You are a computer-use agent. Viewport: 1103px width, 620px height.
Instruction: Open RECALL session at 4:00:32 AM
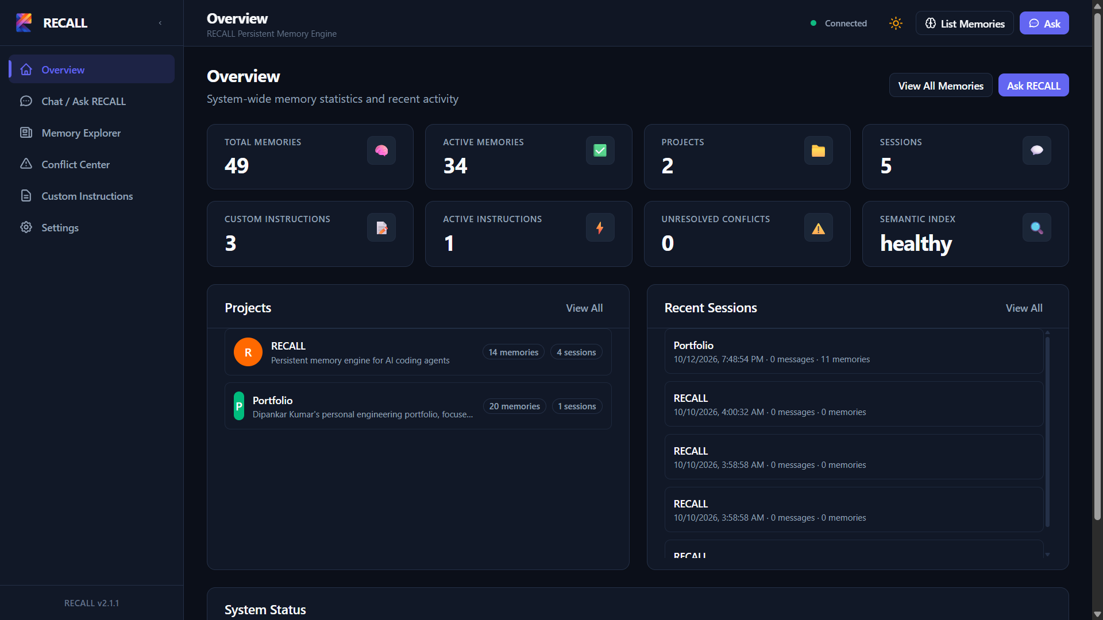[854, 404]
